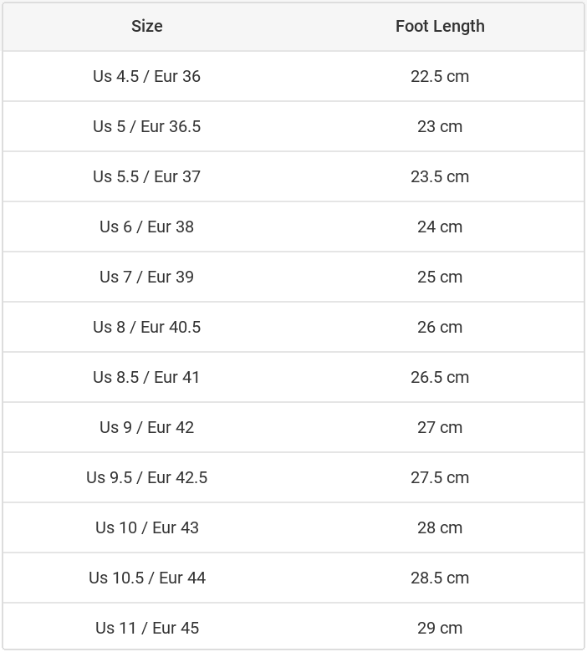Viewport: 587px width, 652px height.
Task: Select the 27.5 cm foot length value
Action: pyautogui.click(x=440, y=477)
